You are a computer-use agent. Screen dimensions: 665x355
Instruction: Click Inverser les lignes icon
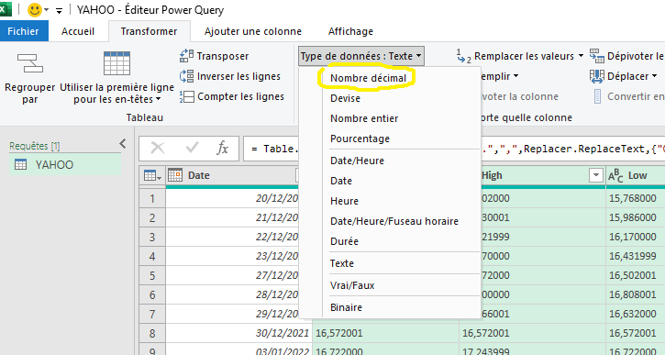(x=186, y=76)
